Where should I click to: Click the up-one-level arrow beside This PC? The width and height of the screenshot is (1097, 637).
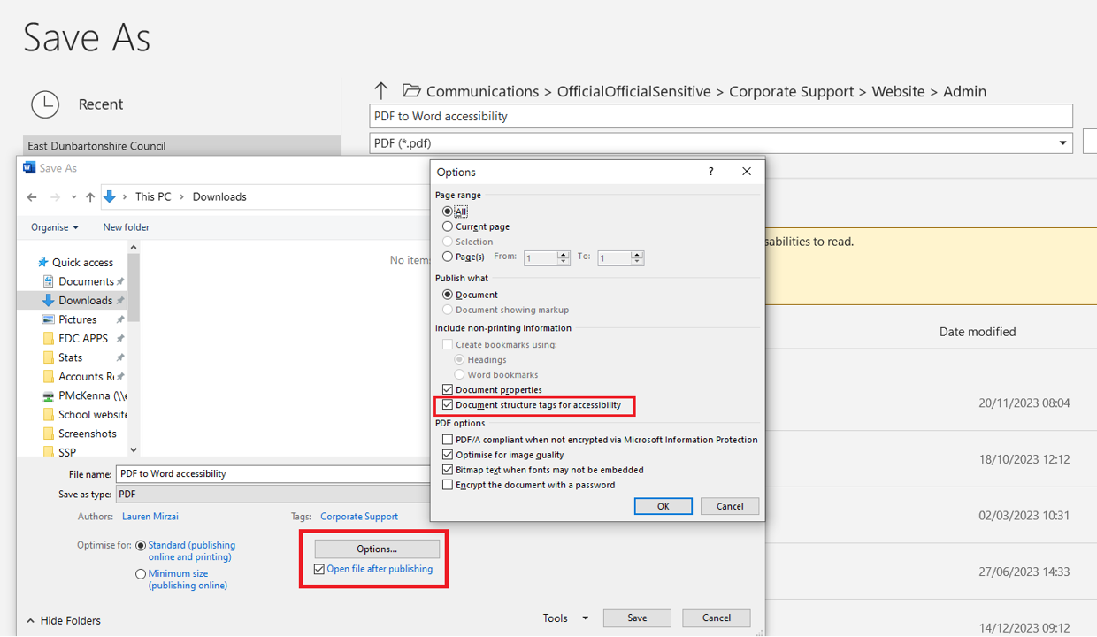(89, 197)
